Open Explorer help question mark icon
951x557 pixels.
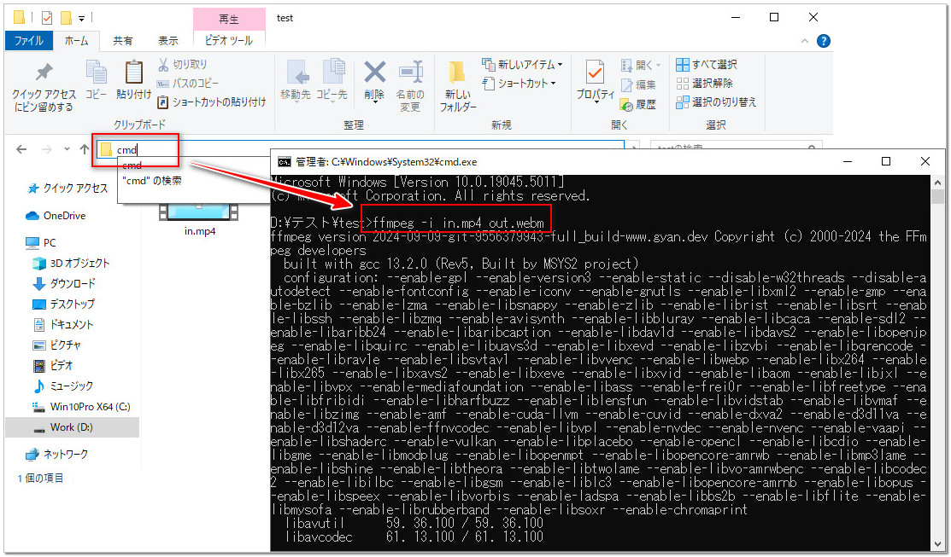coord(824,41)
